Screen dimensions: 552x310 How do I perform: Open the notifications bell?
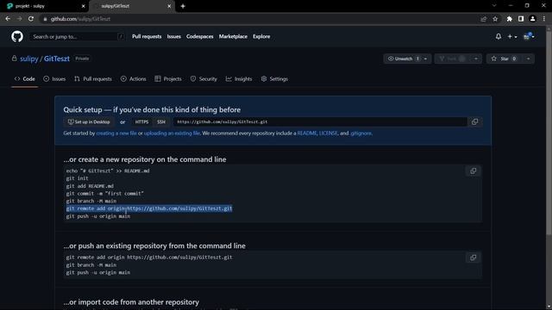499,36
